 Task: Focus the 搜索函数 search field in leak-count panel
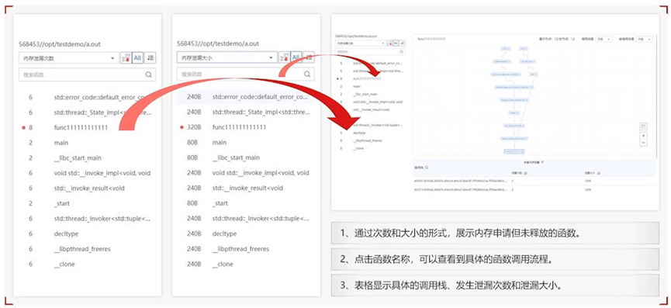click(88, 74)
